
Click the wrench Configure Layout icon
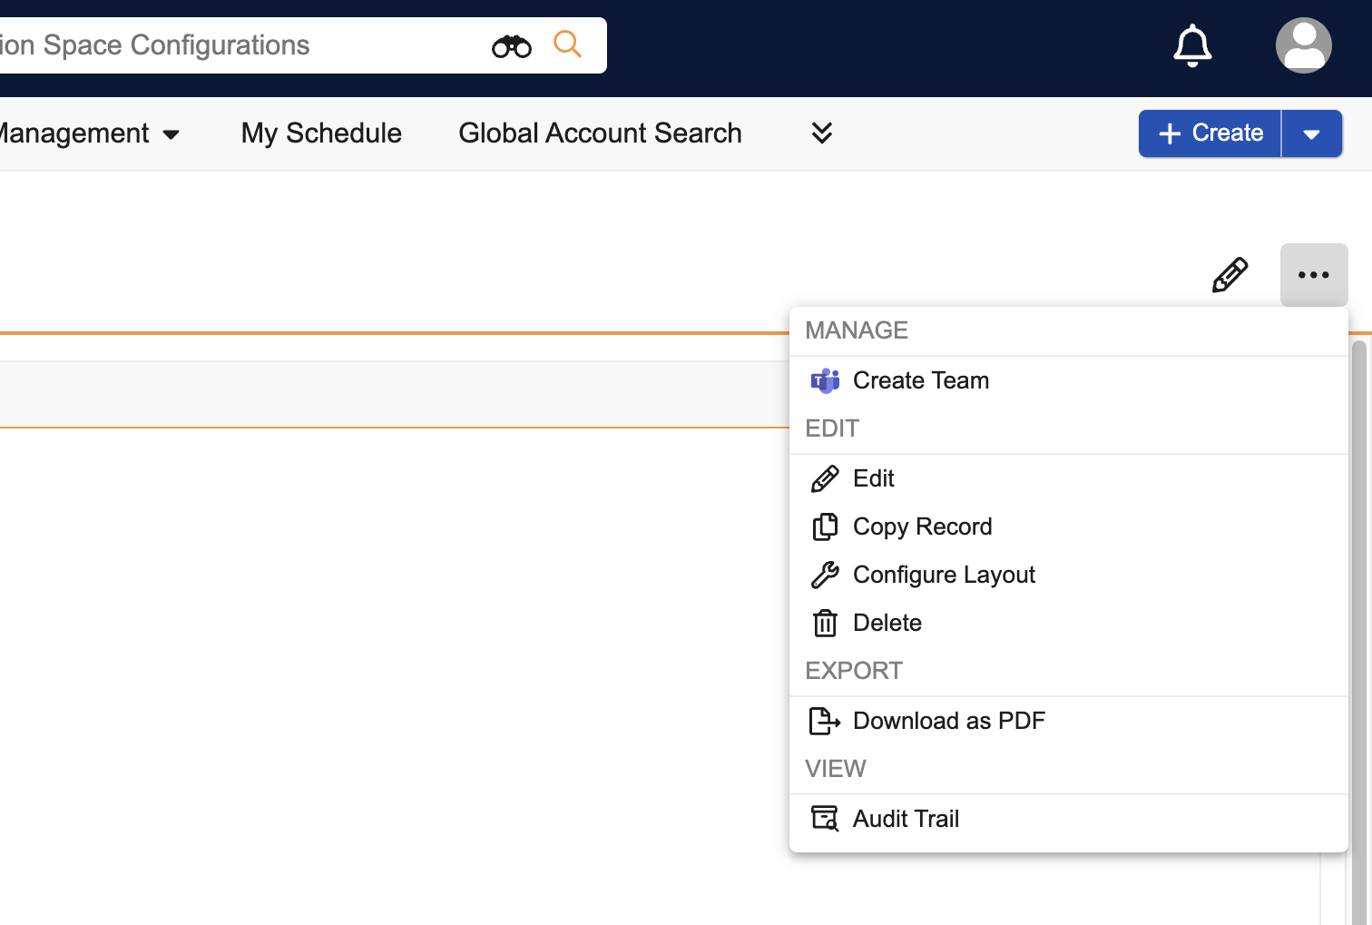point(825,576)
